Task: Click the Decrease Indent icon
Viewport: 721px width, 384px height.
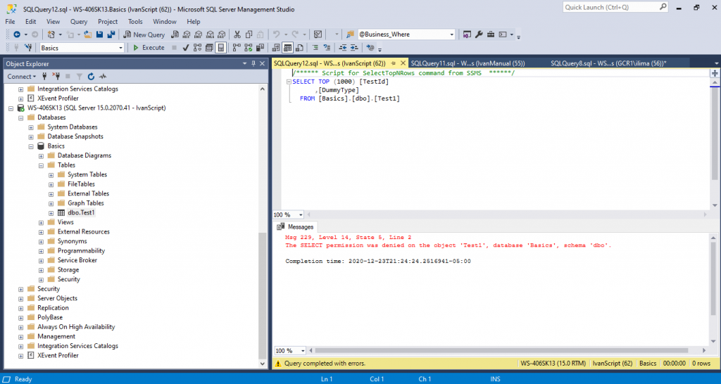Action: coord(343,47)
